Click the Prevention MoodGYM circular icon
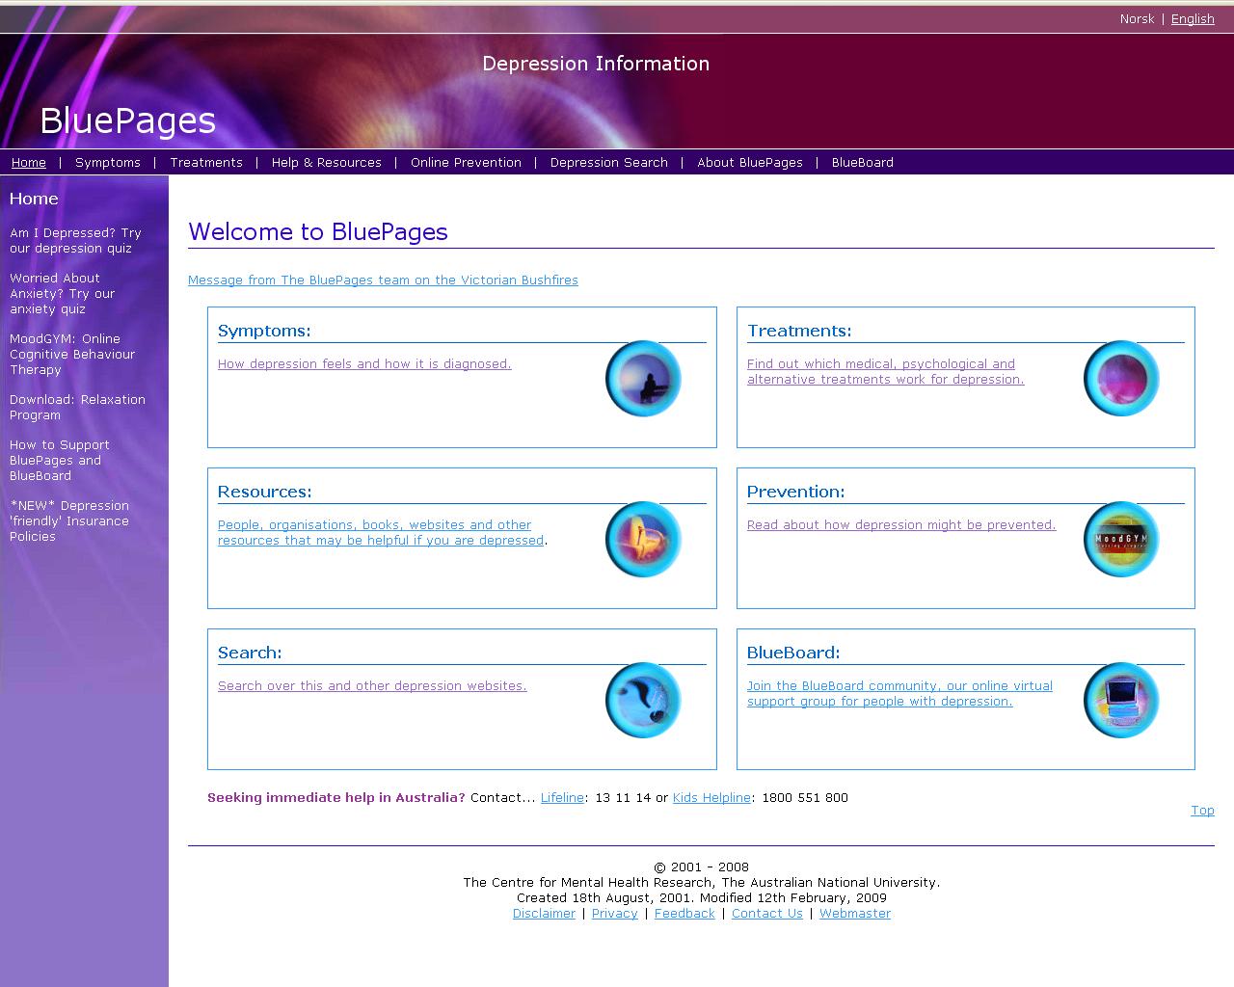Image resolution: width=1234 pixels, height=987 pixels. (x=1121, y=540)
